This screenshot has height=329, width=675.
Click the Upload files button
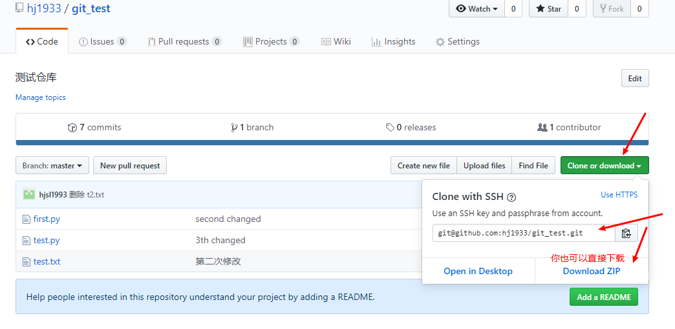(x=484, y=166)
